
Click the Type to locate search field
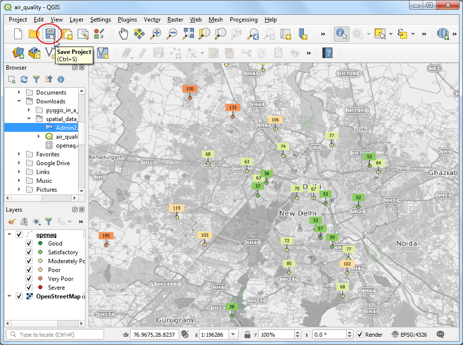[55, 334]
